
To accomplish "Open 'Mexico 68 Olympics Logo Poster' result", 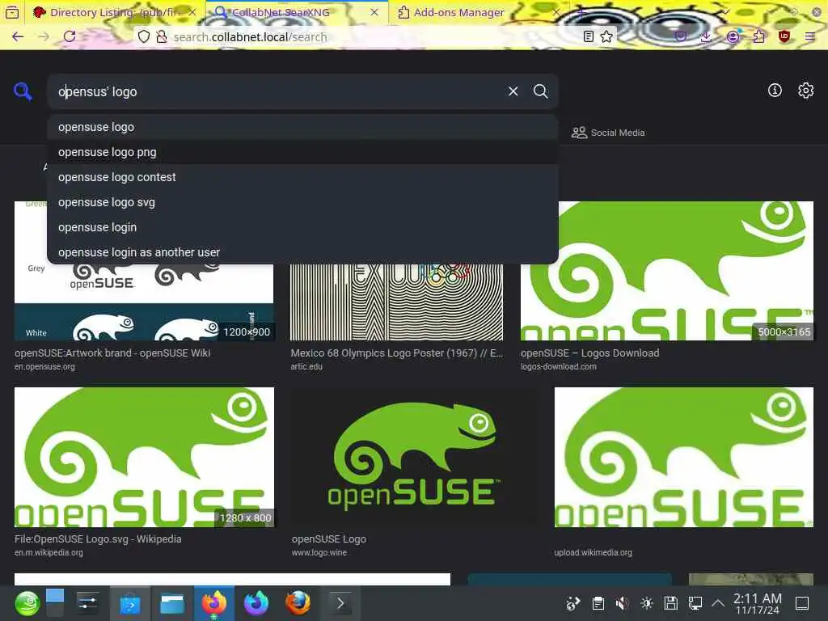I will pyautogui.click(x=396, y=353).
